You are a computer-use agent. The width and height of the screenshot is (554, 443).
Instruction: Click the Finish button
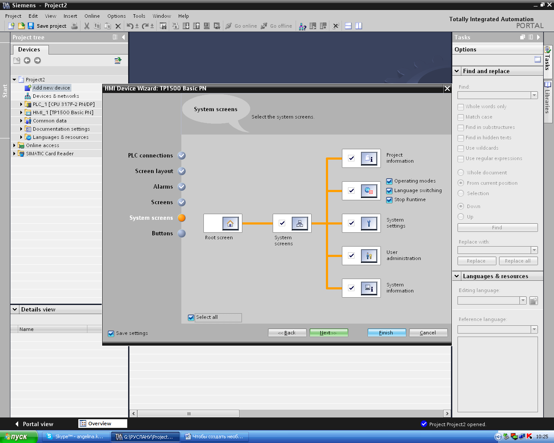pyautogui.click(x=387, y=333)
